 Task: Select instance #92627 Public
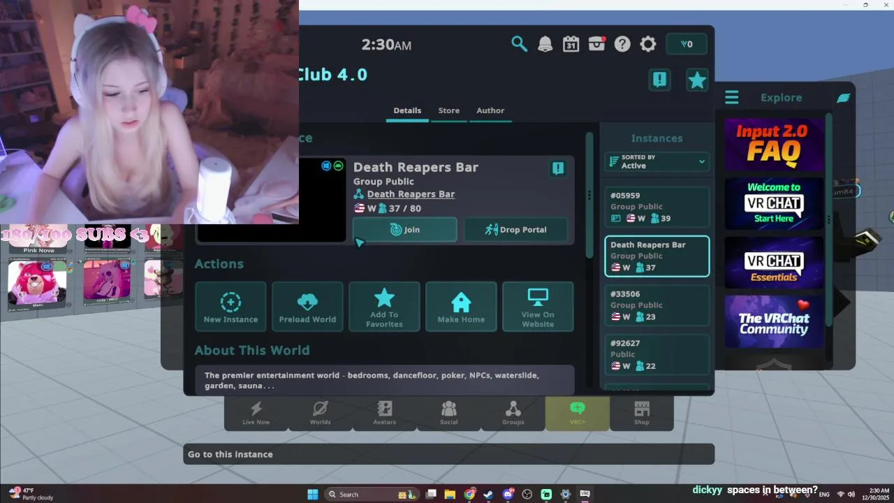tap(657, 355)
